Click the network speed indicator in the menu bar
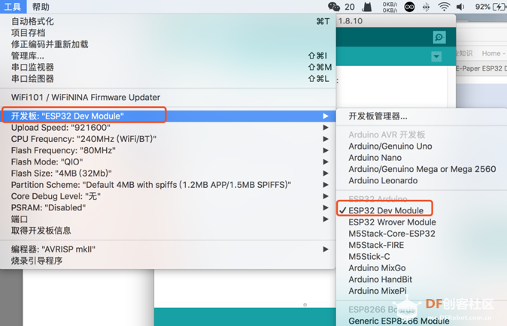The height and width of the screenshot is (326, 507). click(x=390, y=7)
